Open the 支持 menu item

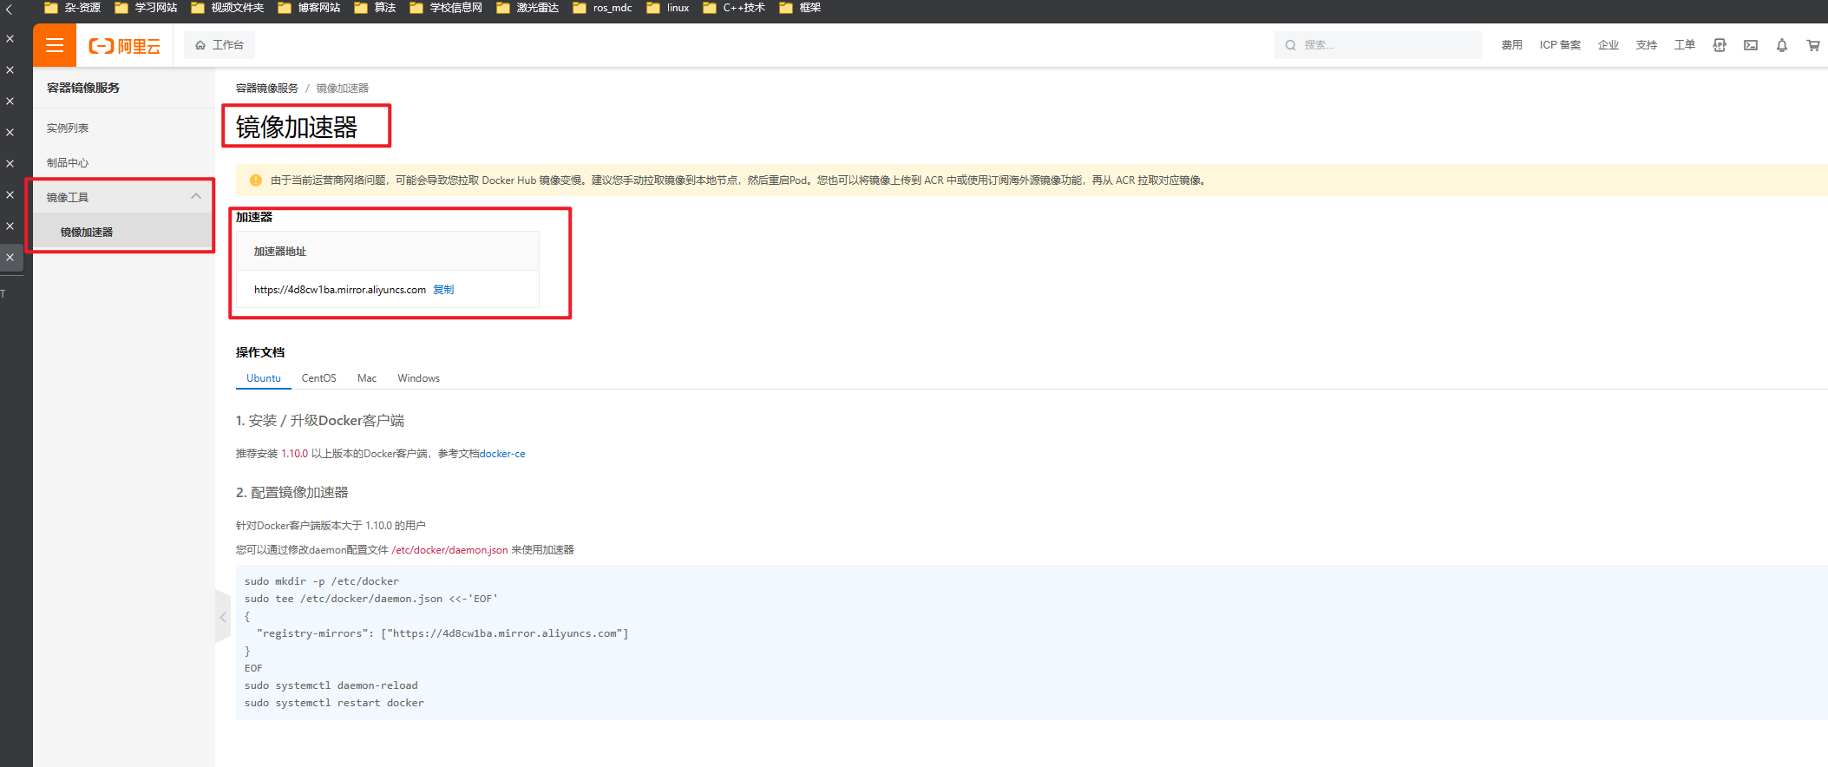[1647, 45]
